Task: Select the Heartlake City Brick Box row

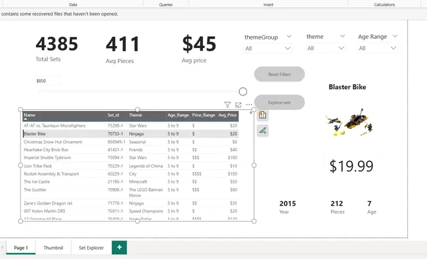Action: click(131, 150)
